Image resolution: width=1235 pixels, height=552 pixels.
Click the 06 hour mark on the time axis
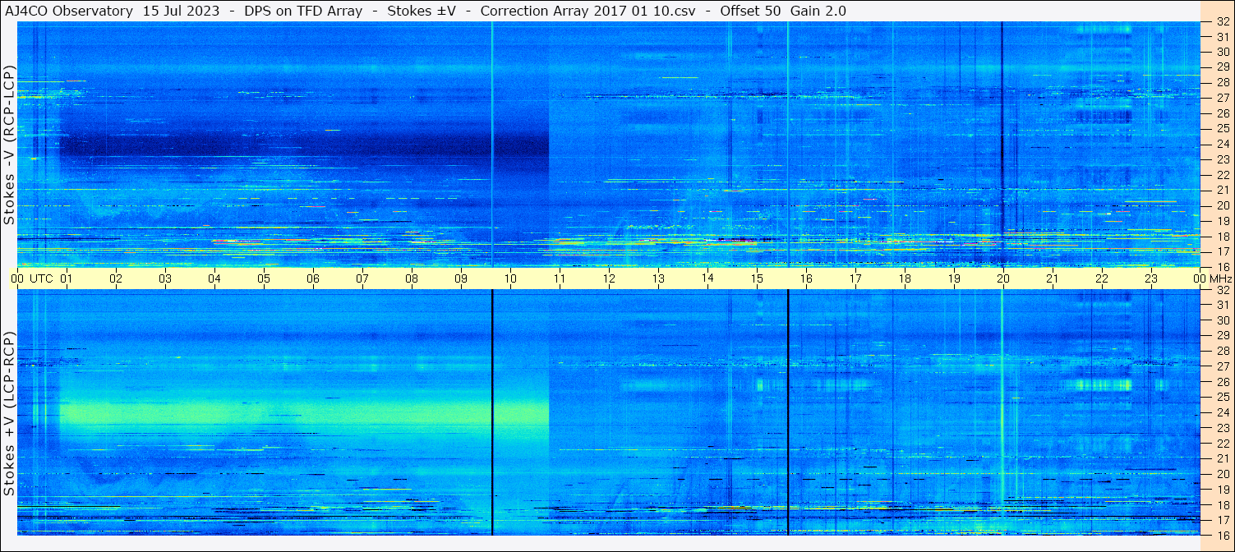313,278
